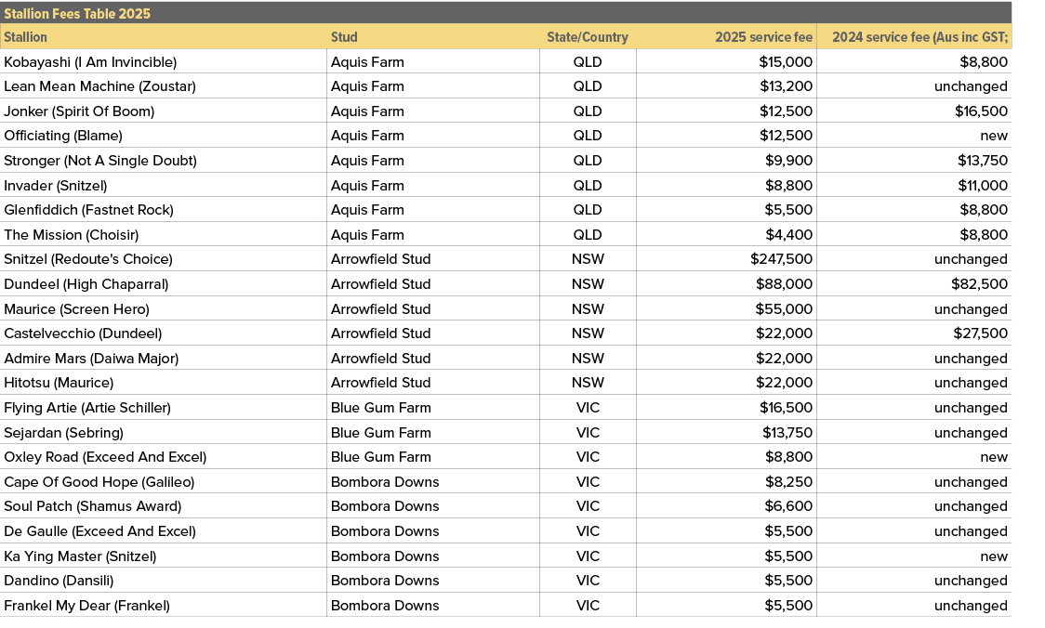Click the Snitzel (Redoute's Choice) stallion name
The image size is (1045, 628).
[x=88, y=259]
